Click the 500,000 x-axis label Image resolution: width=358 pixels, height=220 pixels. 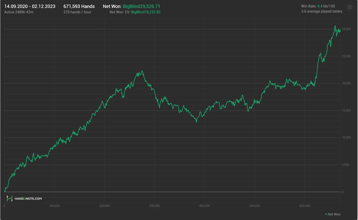click(x=254, y=206)
